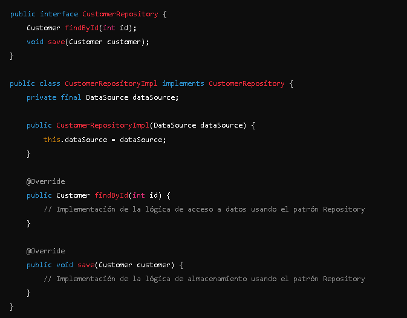Screen dimensions: 407x318
Task: Click the 'implements' keyword
Action: [x=183, y=84]
